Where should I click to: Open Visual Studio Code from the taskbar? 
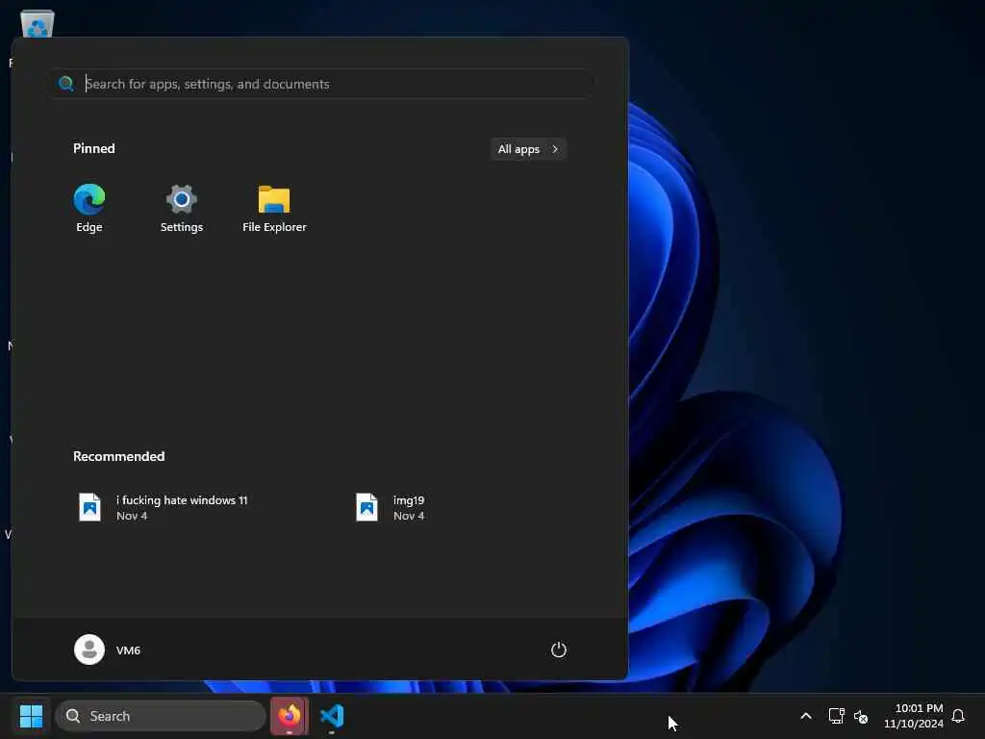pyautogui.click(x=332, y=716)
